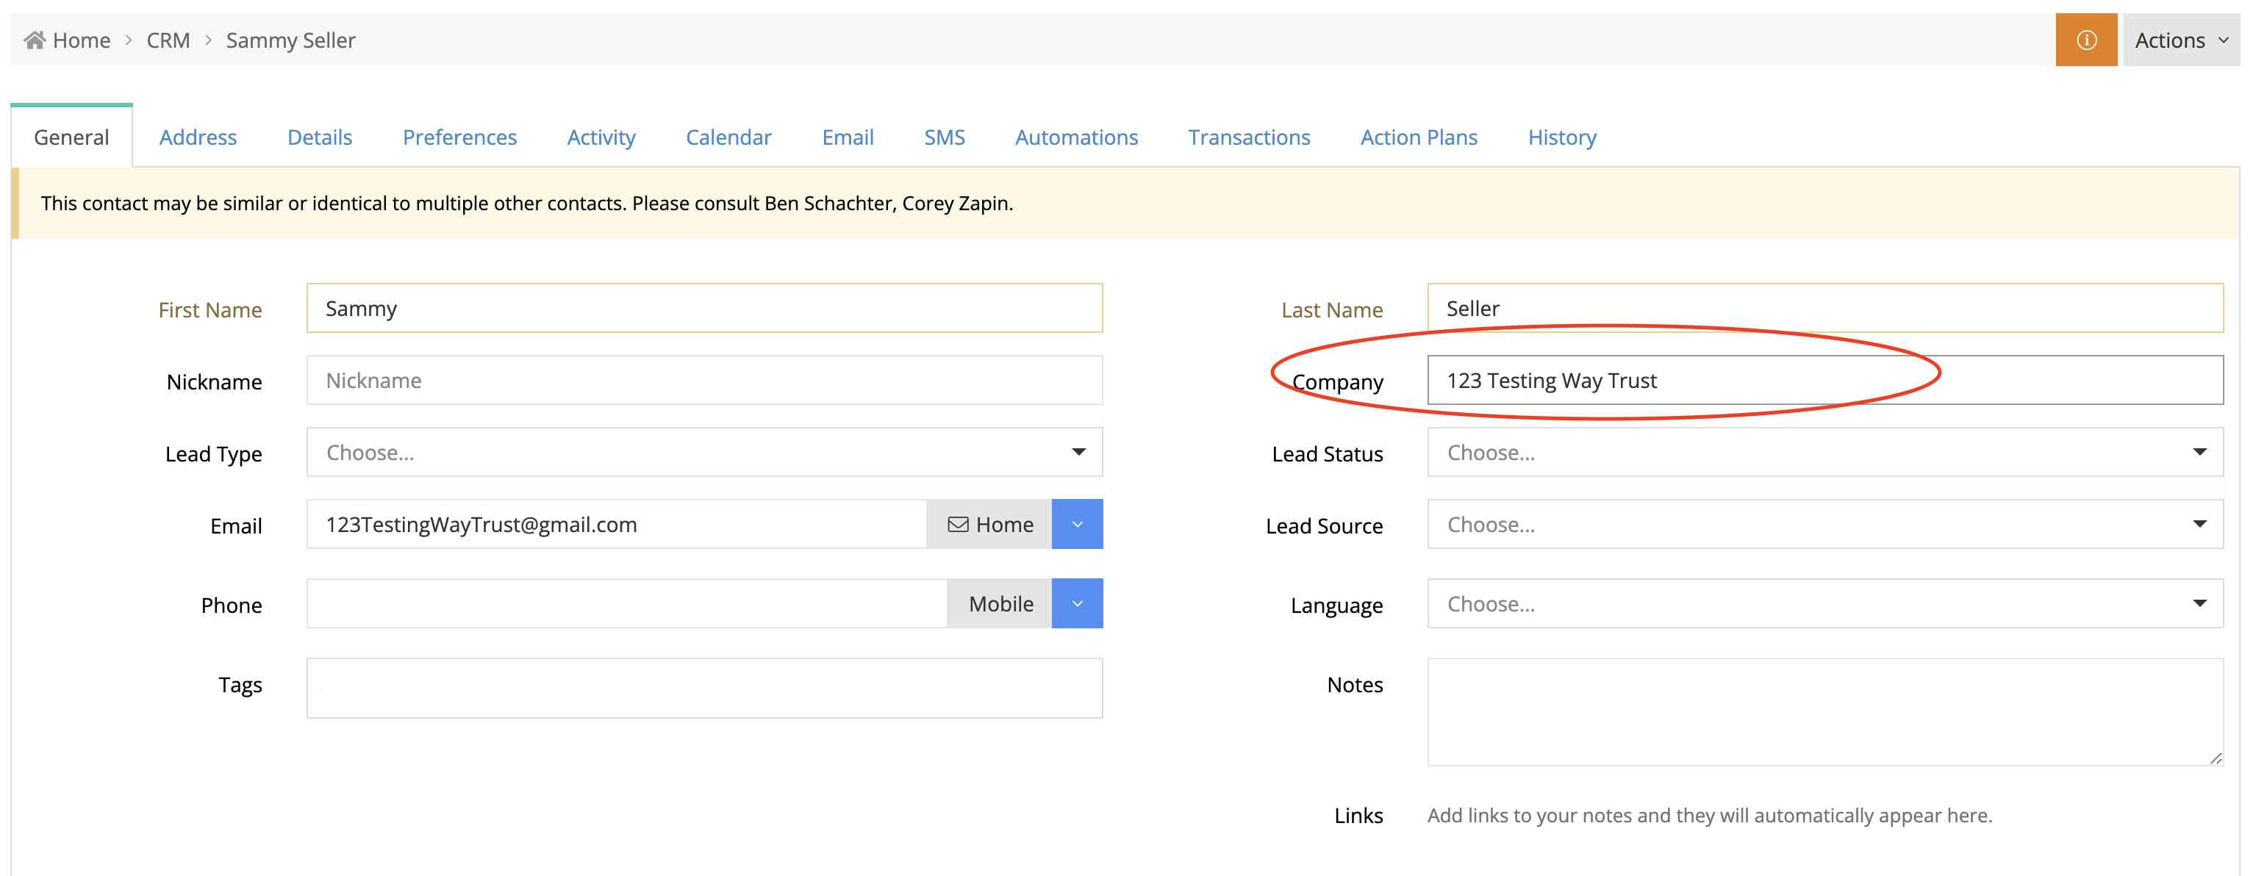Viewport: 2267px width, 876px height.
Task: Click the Mobile phone type label
Action: (x=1000, y=603)
